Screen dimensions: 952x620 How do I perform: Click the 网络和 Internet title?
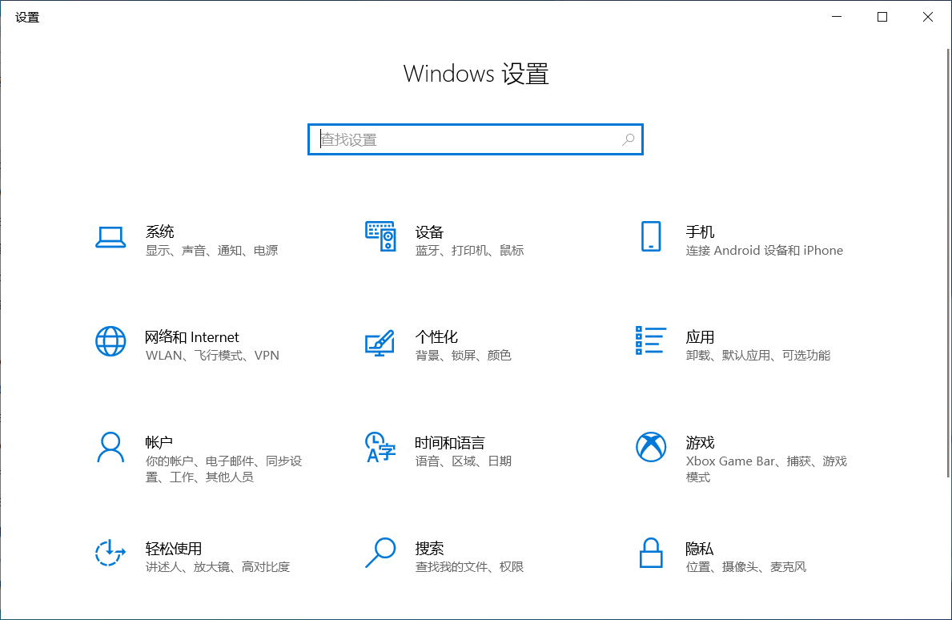(x=192, y=337)
